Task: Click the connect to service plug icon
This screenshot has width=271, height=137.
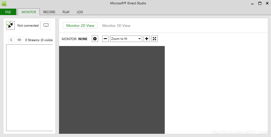Action: point(10,25)
